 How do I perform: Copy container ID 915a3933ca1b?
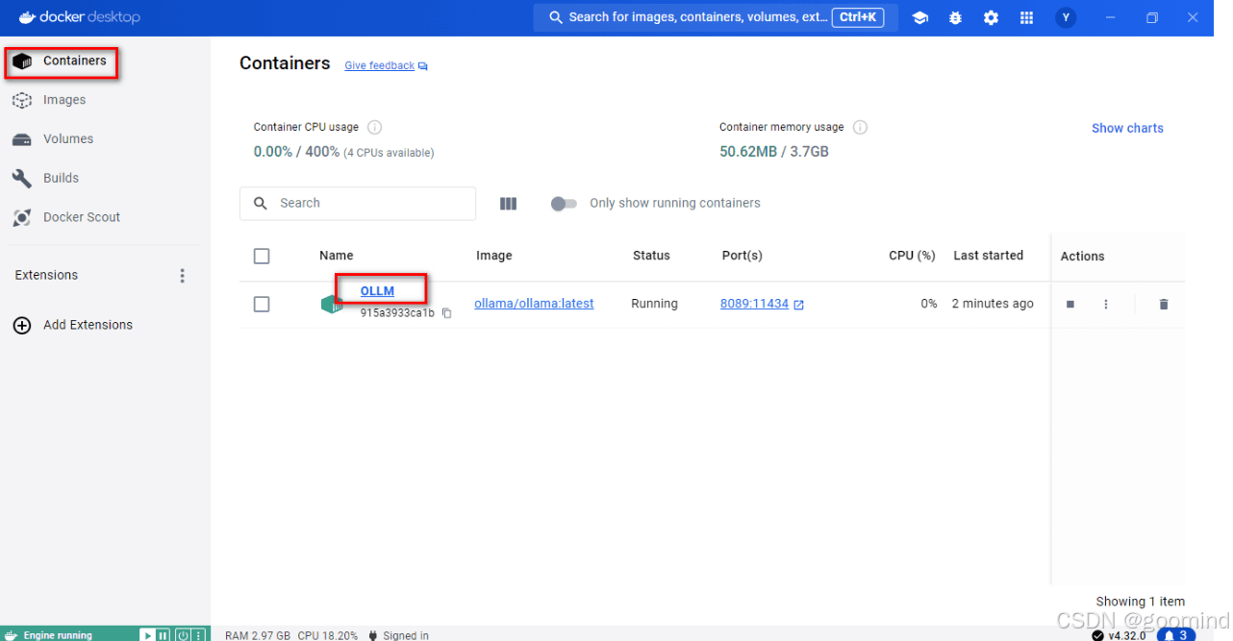(x=446, y=313)
